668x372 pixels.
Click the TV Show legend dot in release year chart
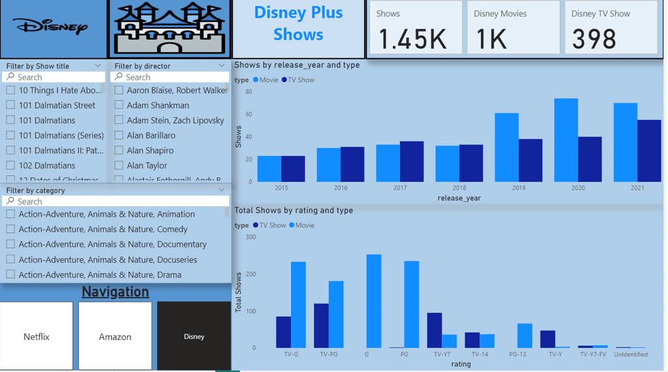284,80
